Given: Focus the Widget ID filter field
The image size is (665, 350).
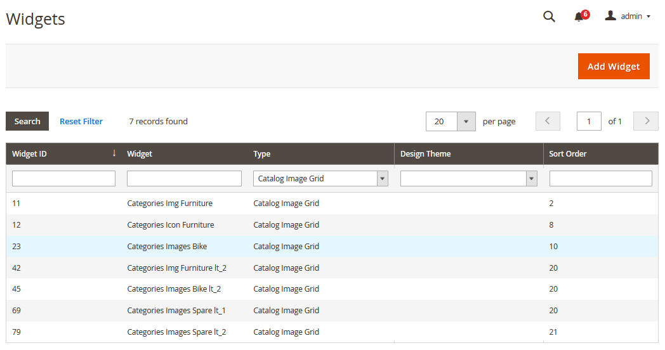Looking at the screenshot, I should point(63,178).
